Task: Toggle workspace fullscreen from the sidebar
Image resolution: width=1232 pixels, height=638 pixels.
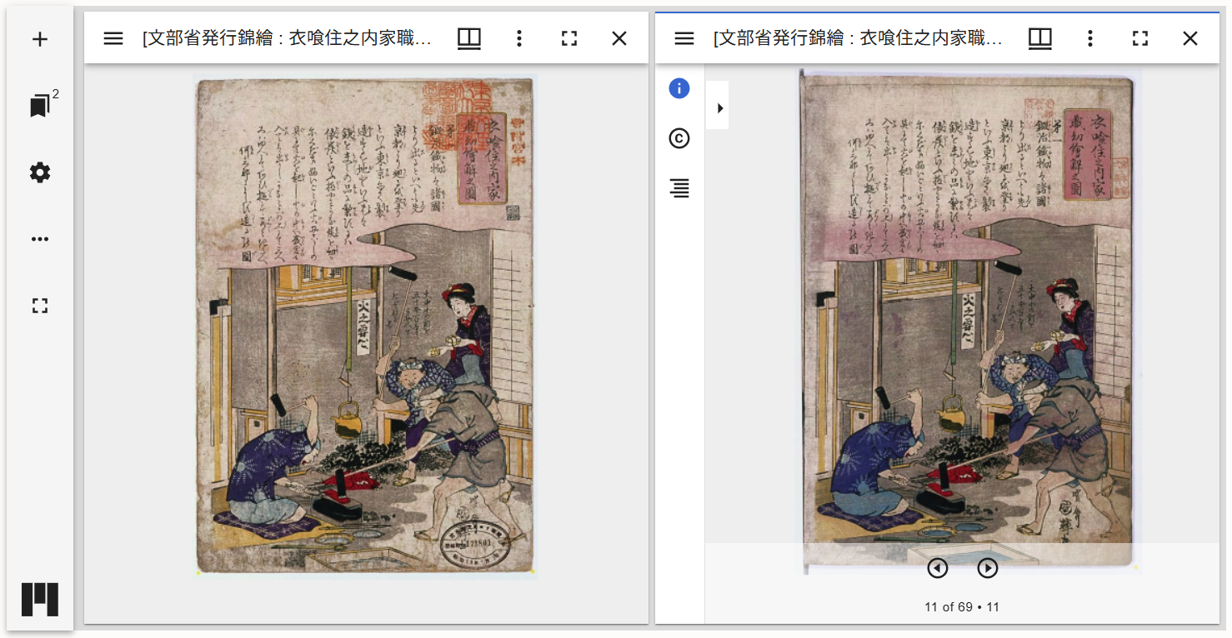Action: (x=39, y=306)
